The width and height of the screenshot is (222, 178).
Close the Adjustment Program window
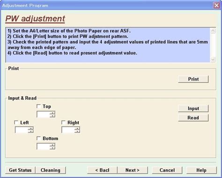coord(216,5)
